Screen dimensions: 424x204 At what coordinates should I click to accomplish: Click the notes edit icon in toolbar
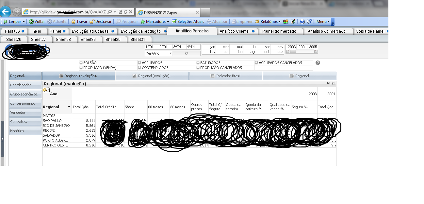pos(293,22)
